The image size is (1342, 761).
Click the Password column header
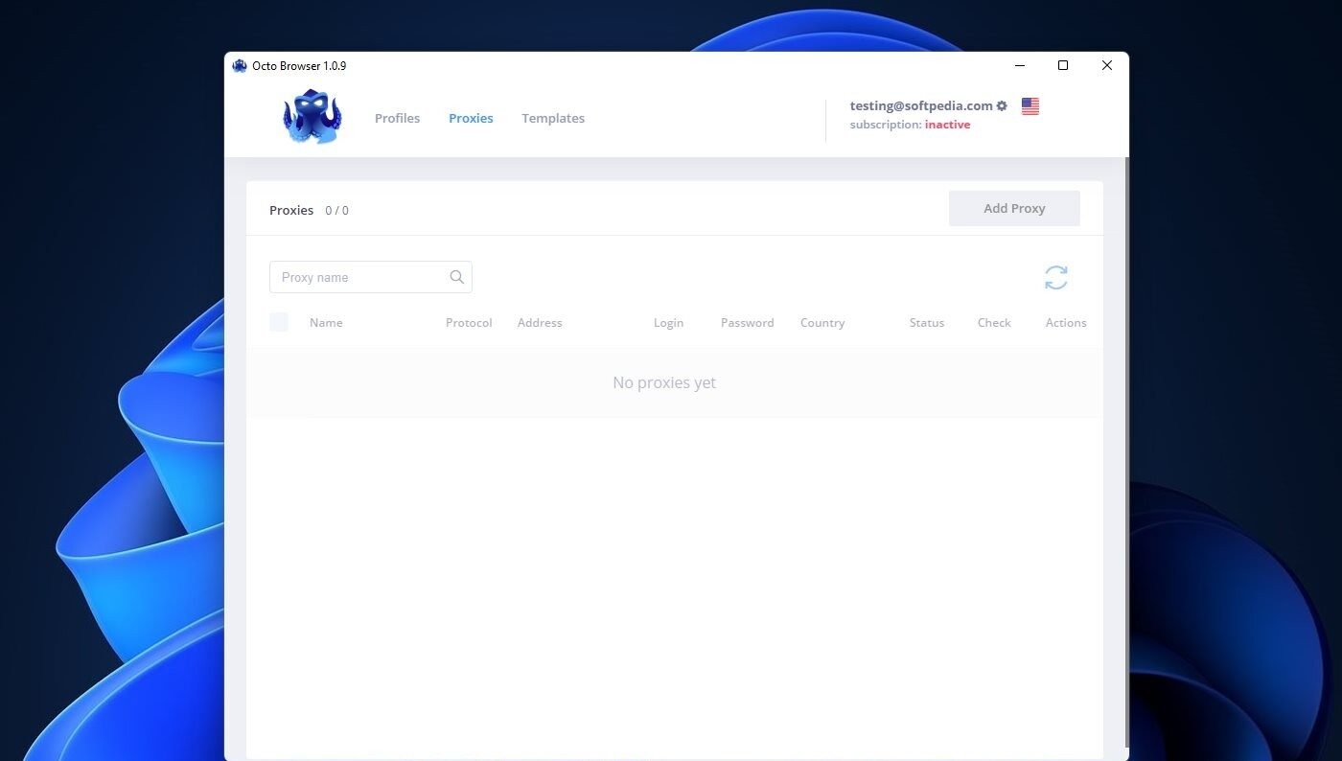coord(747,323)
